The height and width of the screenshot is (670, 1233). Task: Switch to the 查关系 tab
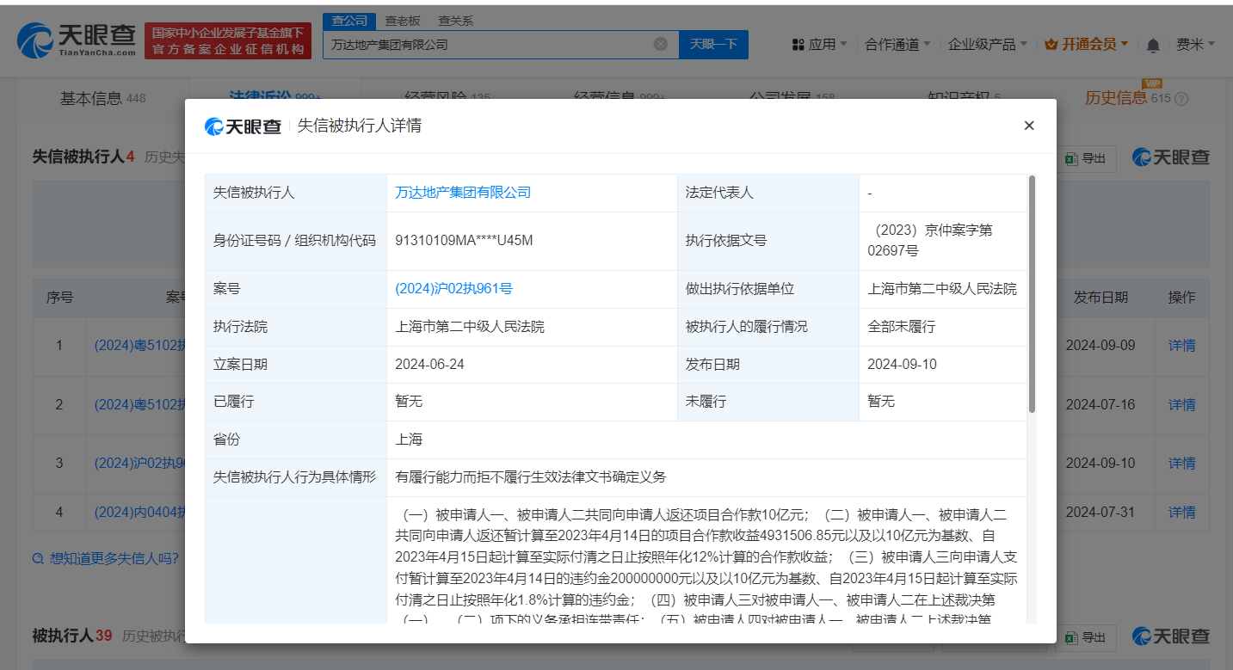[x=455, y=20]
